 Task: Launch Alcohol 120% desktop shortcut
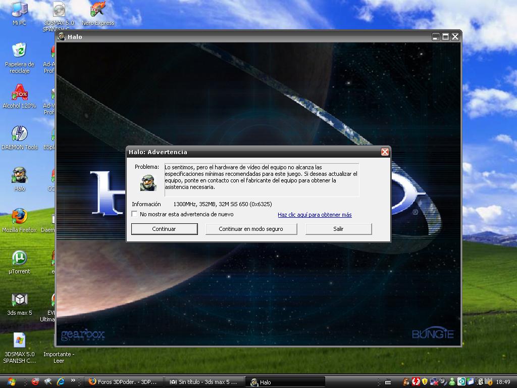(19, 96)
